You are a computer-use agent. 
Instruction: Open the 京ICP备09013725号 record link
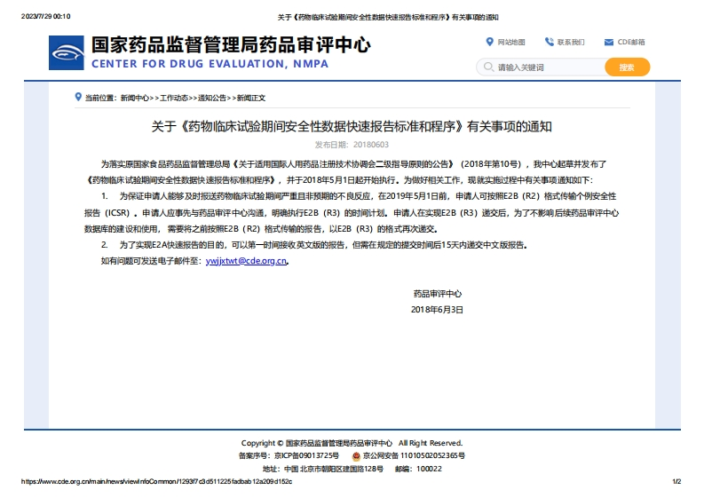point(306,455)
